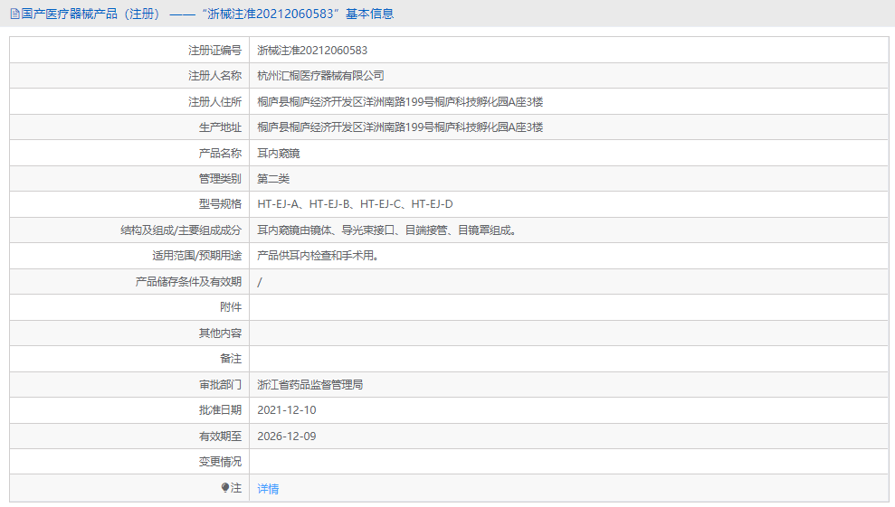Click the document icon beside the page title
895x507 pixels.
click(x=14, y=14)
